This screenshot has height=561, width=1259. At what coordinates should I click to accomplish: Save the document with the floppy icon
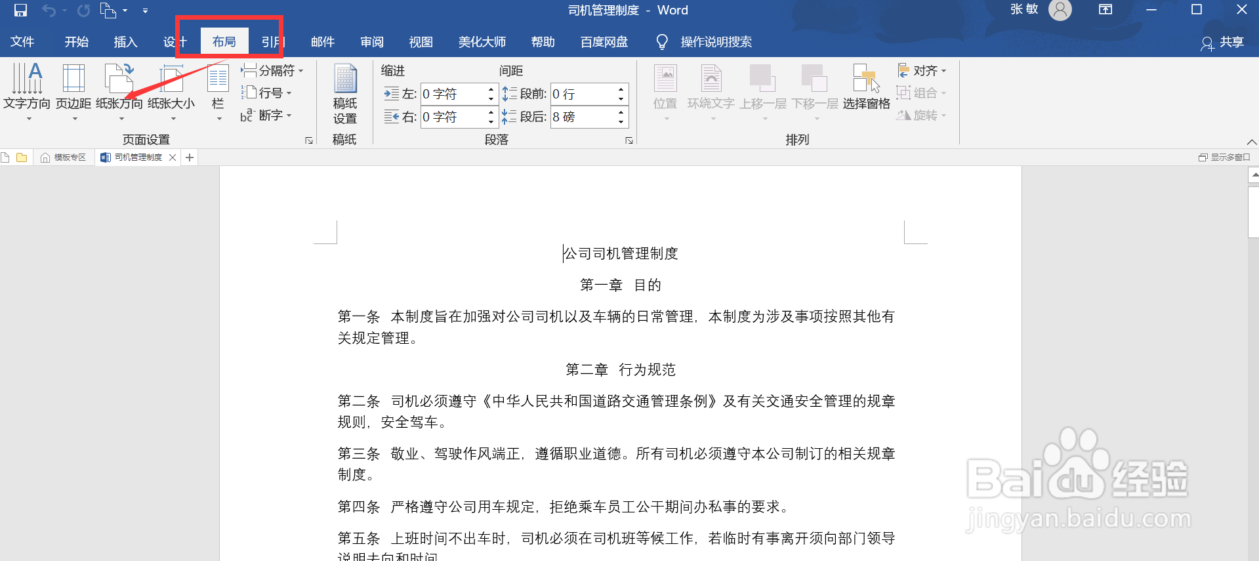(20, 10)
